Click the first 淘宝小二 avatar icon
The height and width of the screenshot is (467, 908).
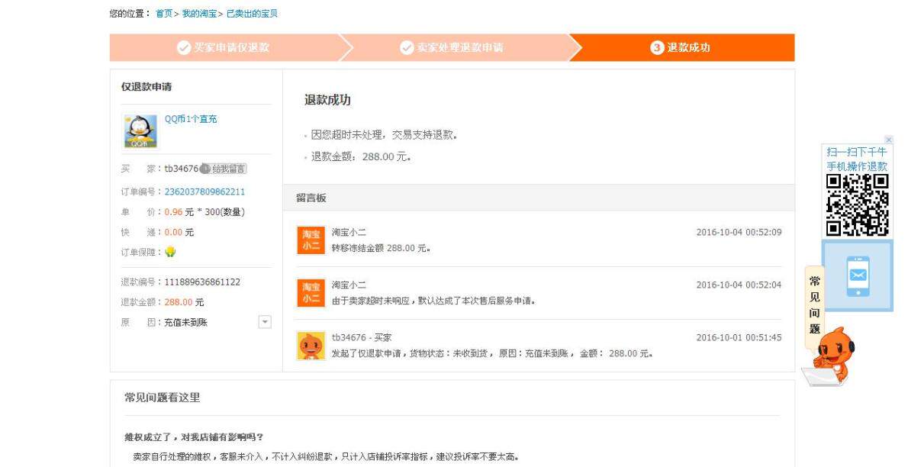click(x=311, y=240)
